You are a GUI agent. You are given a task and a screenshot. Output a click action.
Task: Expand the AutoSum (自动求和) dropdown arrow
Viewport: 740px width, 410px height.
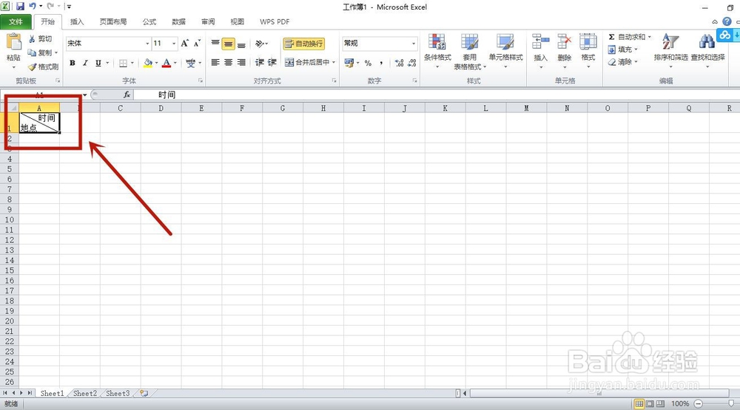[650, 37]
